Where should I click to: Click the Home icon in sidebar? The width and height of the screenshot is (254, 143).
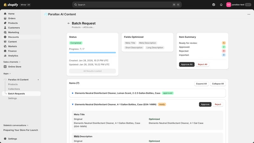(x=5, y=14)
